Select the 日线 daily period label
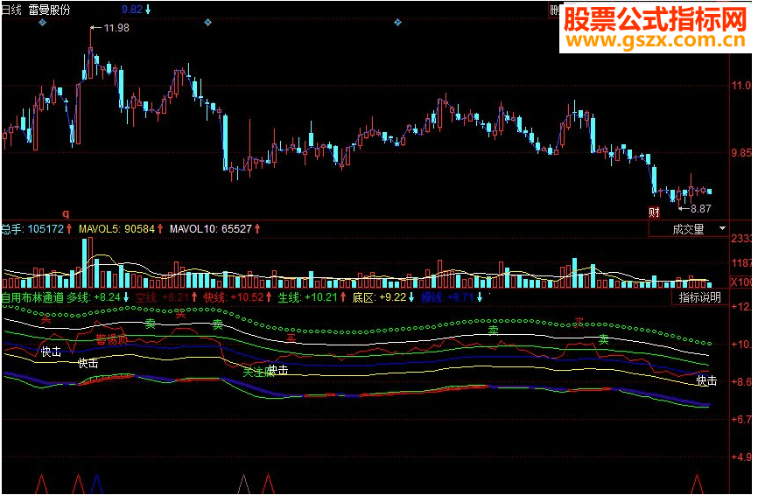758x495 pixels. point(11,10)
